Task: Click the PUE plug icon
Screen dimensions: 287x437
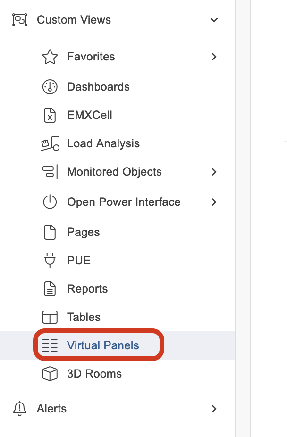Action: [50, 261]
